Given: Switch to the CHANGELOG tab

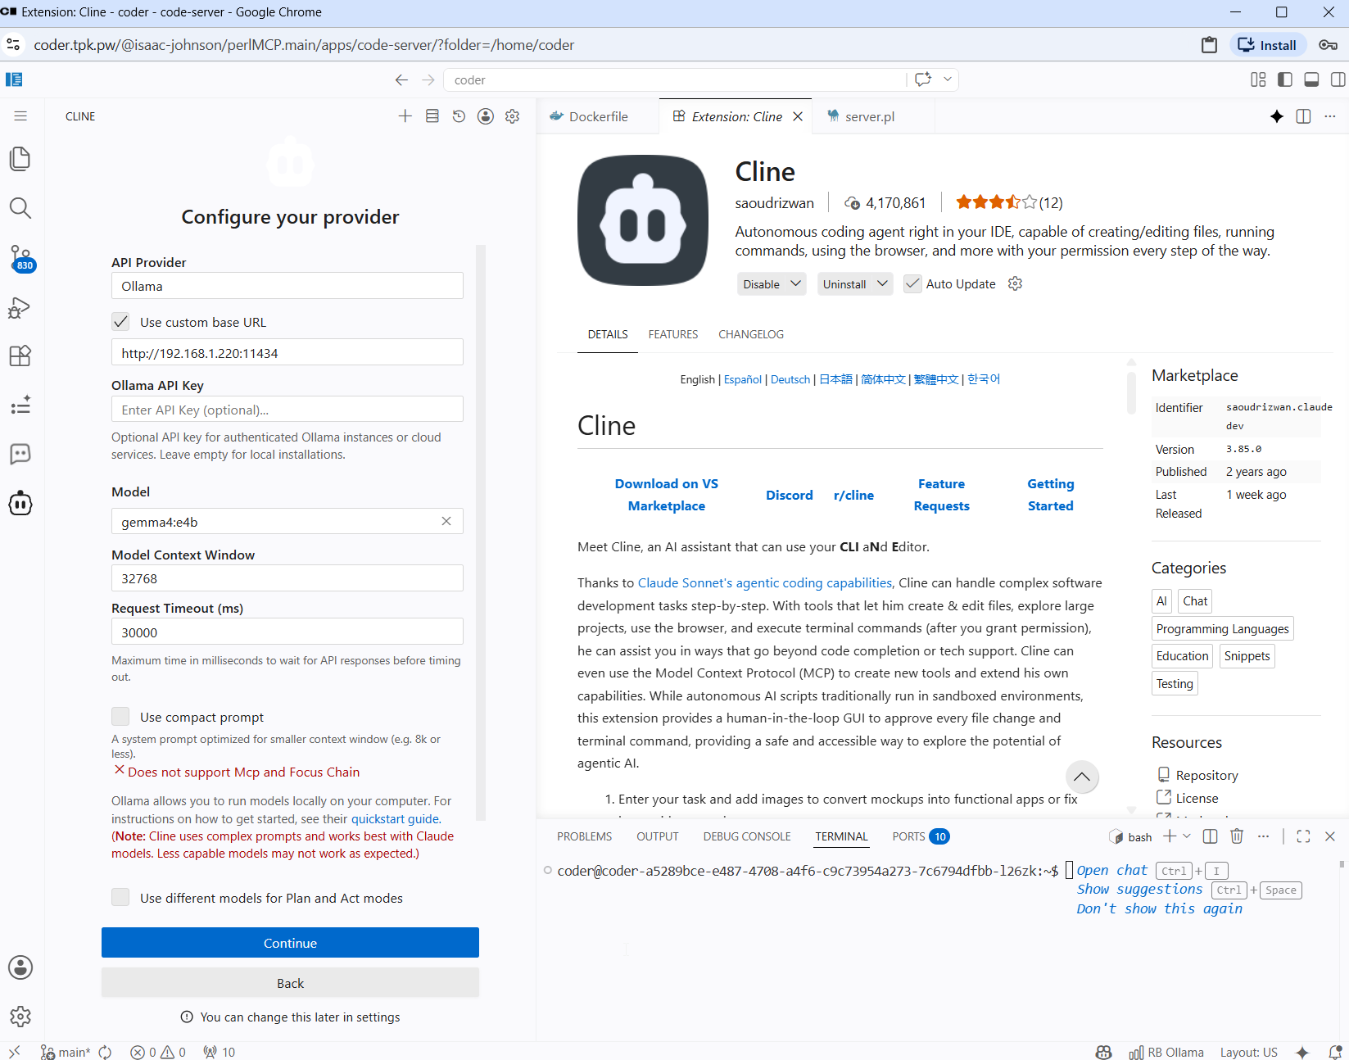Looking at the screenshot, I should point(751,334).
